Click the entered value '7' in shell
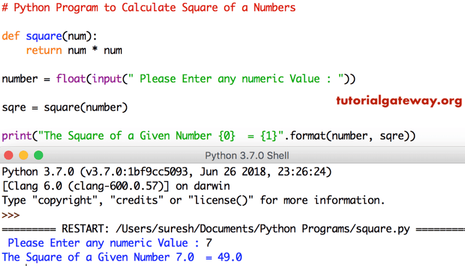Image resolution: width=465 pixels, height=266 pixels. (x=209, y=243)
